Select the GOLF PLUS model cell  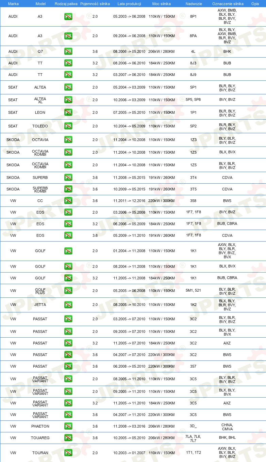(40, 291)
